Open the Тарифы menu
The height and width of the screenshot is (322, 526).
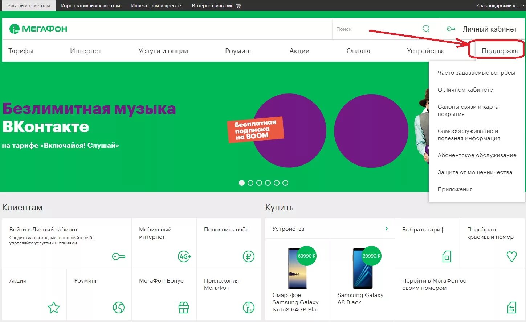(21, 51)
